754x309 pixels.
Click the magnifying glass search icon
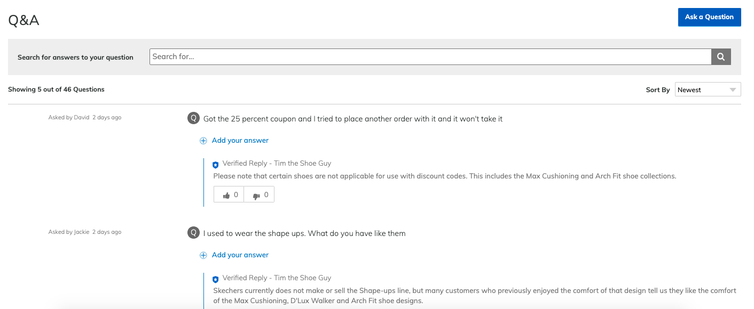pos(721,57)
